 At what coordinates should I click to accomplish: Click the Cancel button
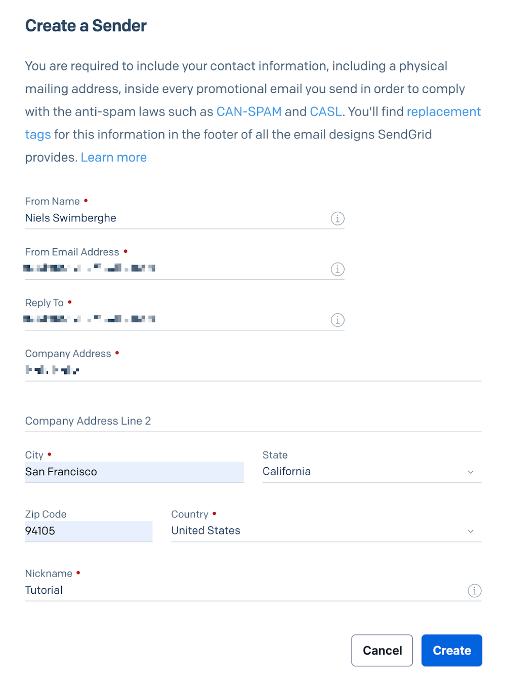pyautogui.click(x=382, y=650)
